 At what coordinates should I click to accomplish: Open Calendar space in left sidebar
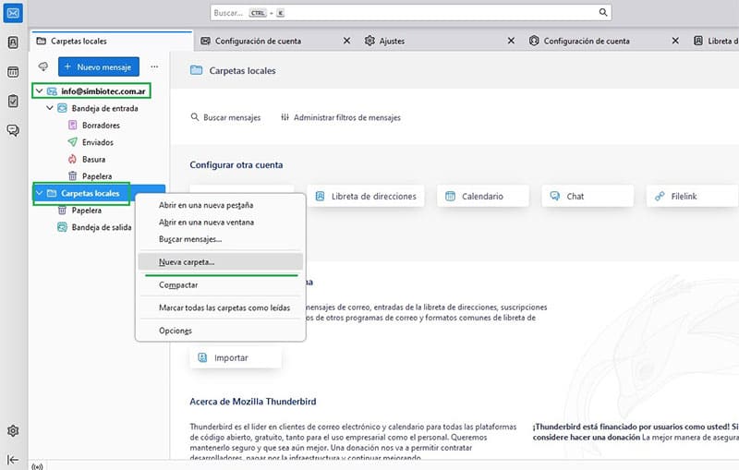[x=13, y=72]
